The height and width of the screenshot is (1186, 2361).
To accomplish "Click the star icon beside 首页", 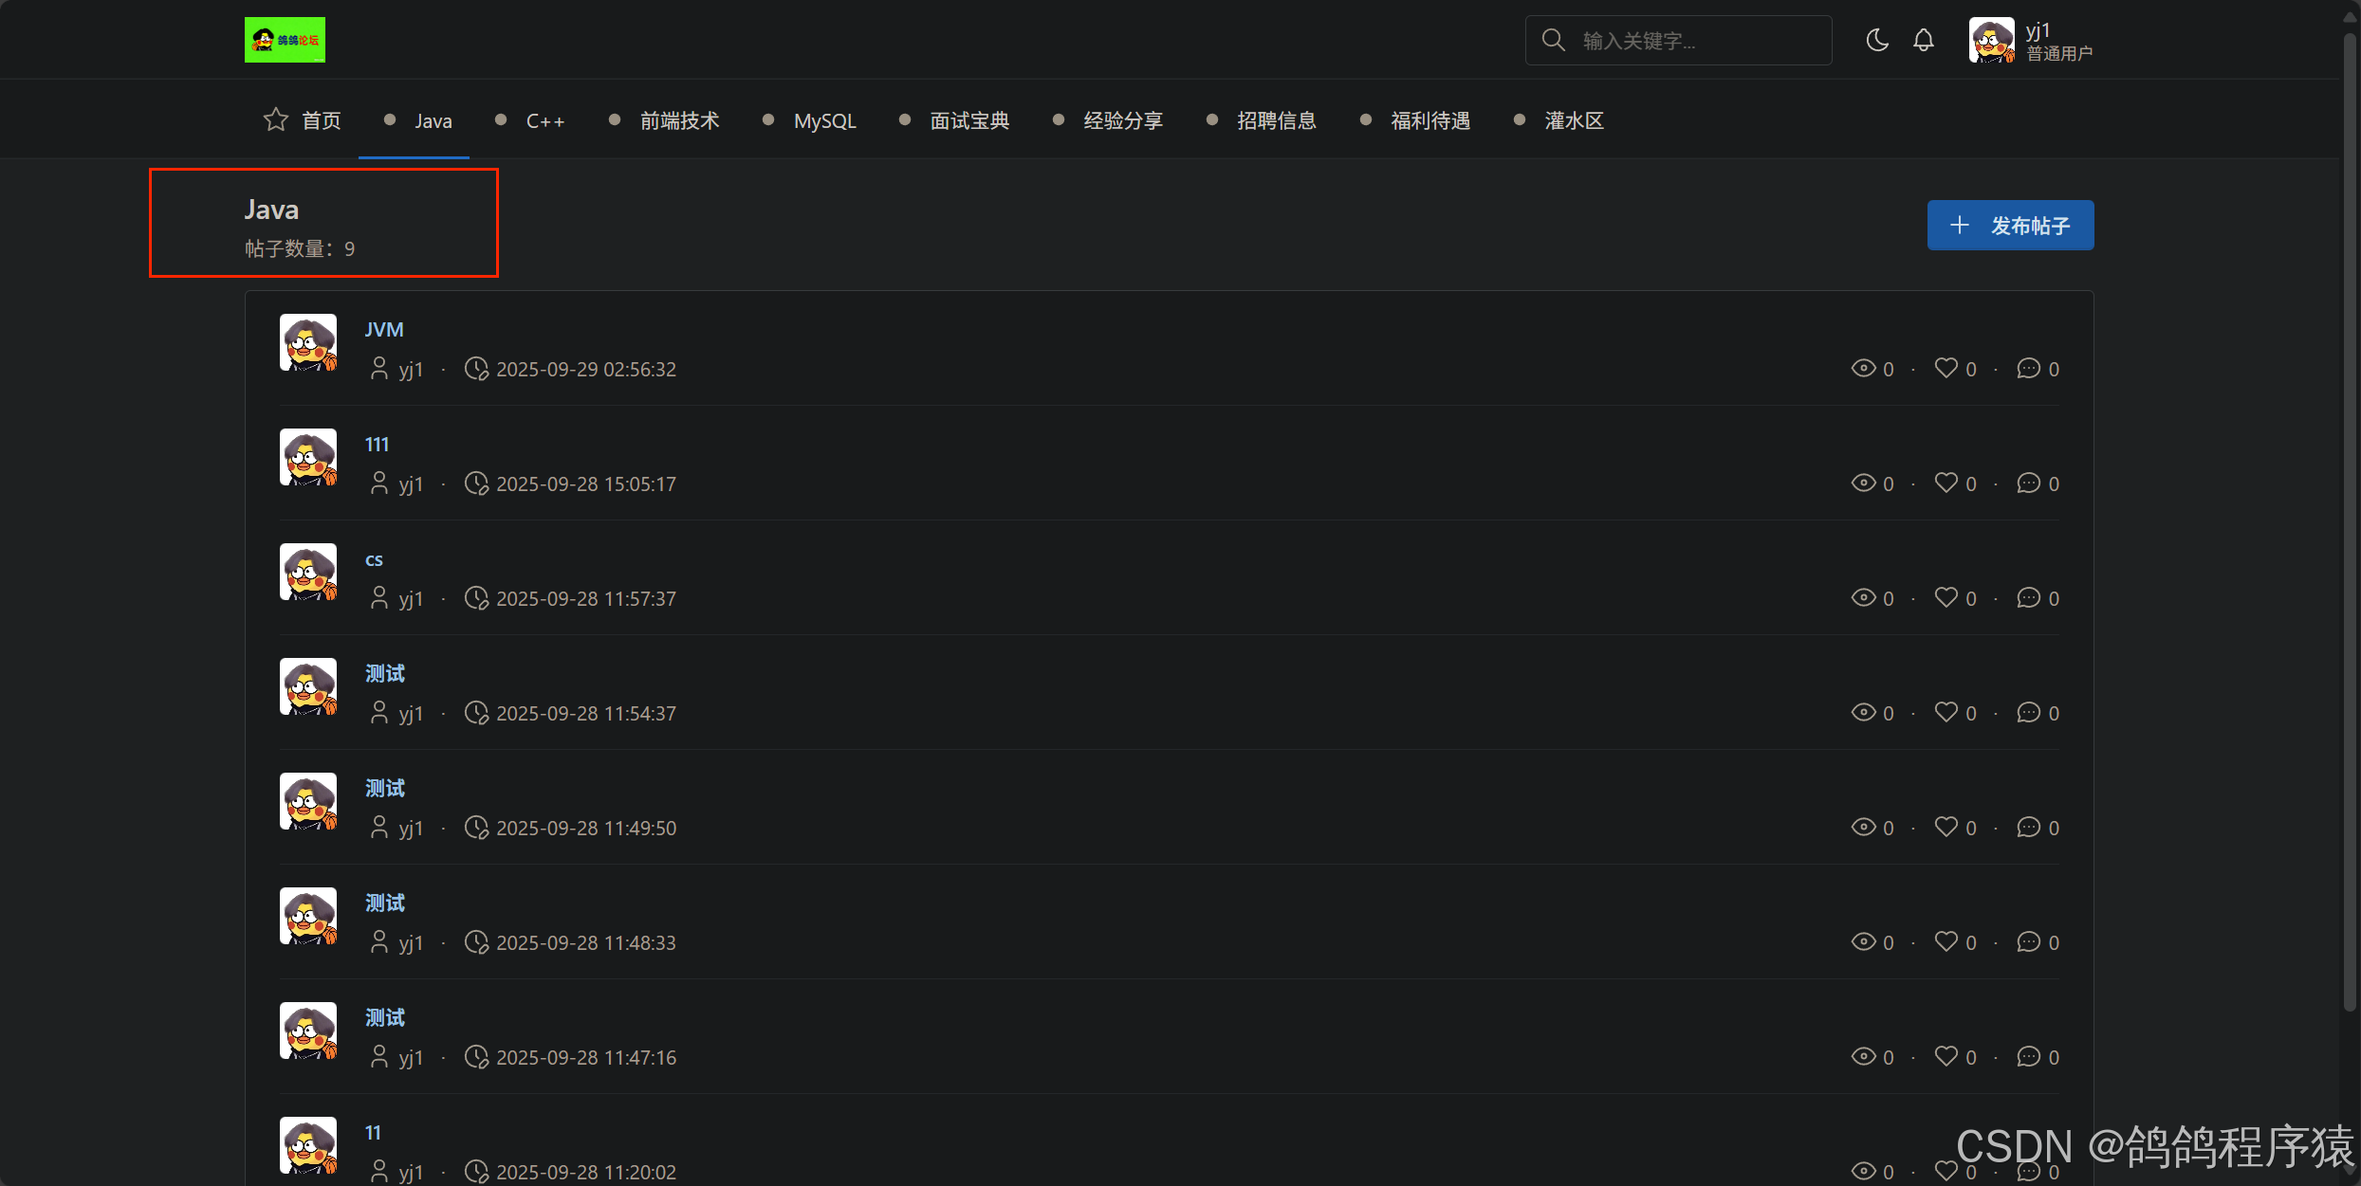I will click(275, 120).
